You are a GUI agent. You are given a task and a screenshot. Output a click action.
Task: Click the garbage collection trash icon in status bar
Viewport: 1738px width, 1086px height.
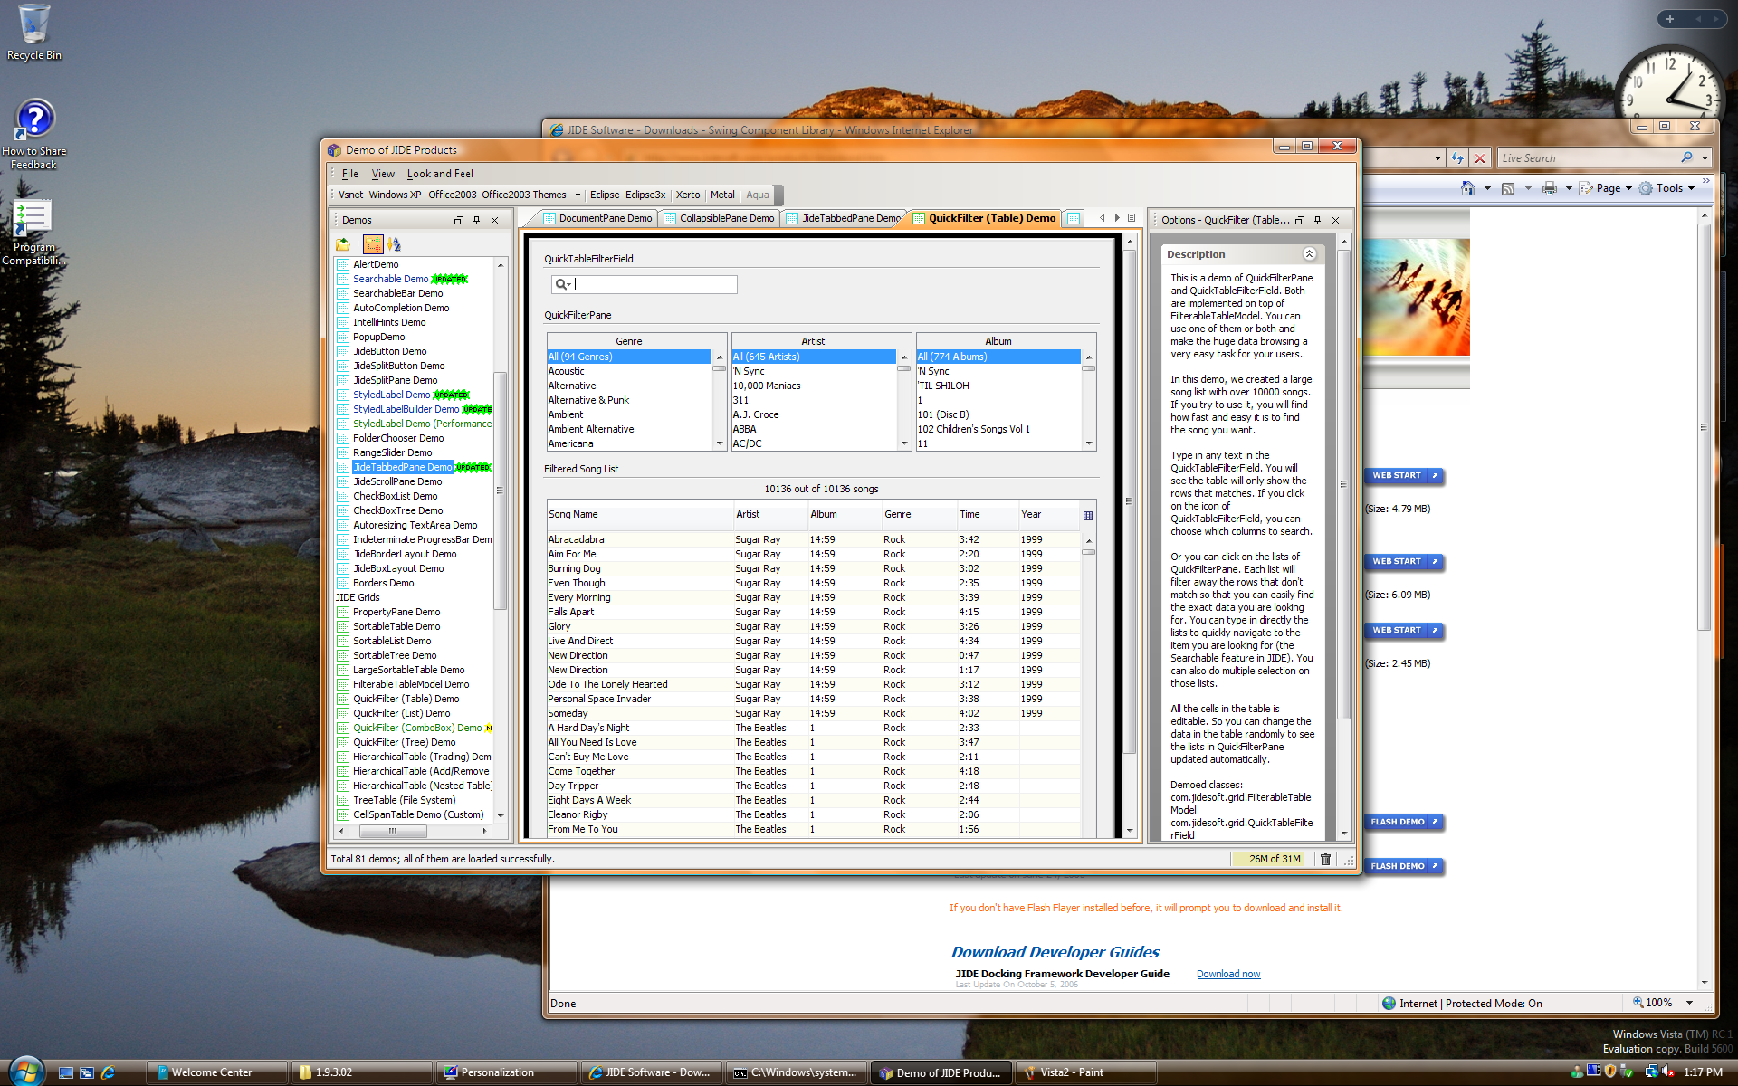click(x=1325, y=859)
